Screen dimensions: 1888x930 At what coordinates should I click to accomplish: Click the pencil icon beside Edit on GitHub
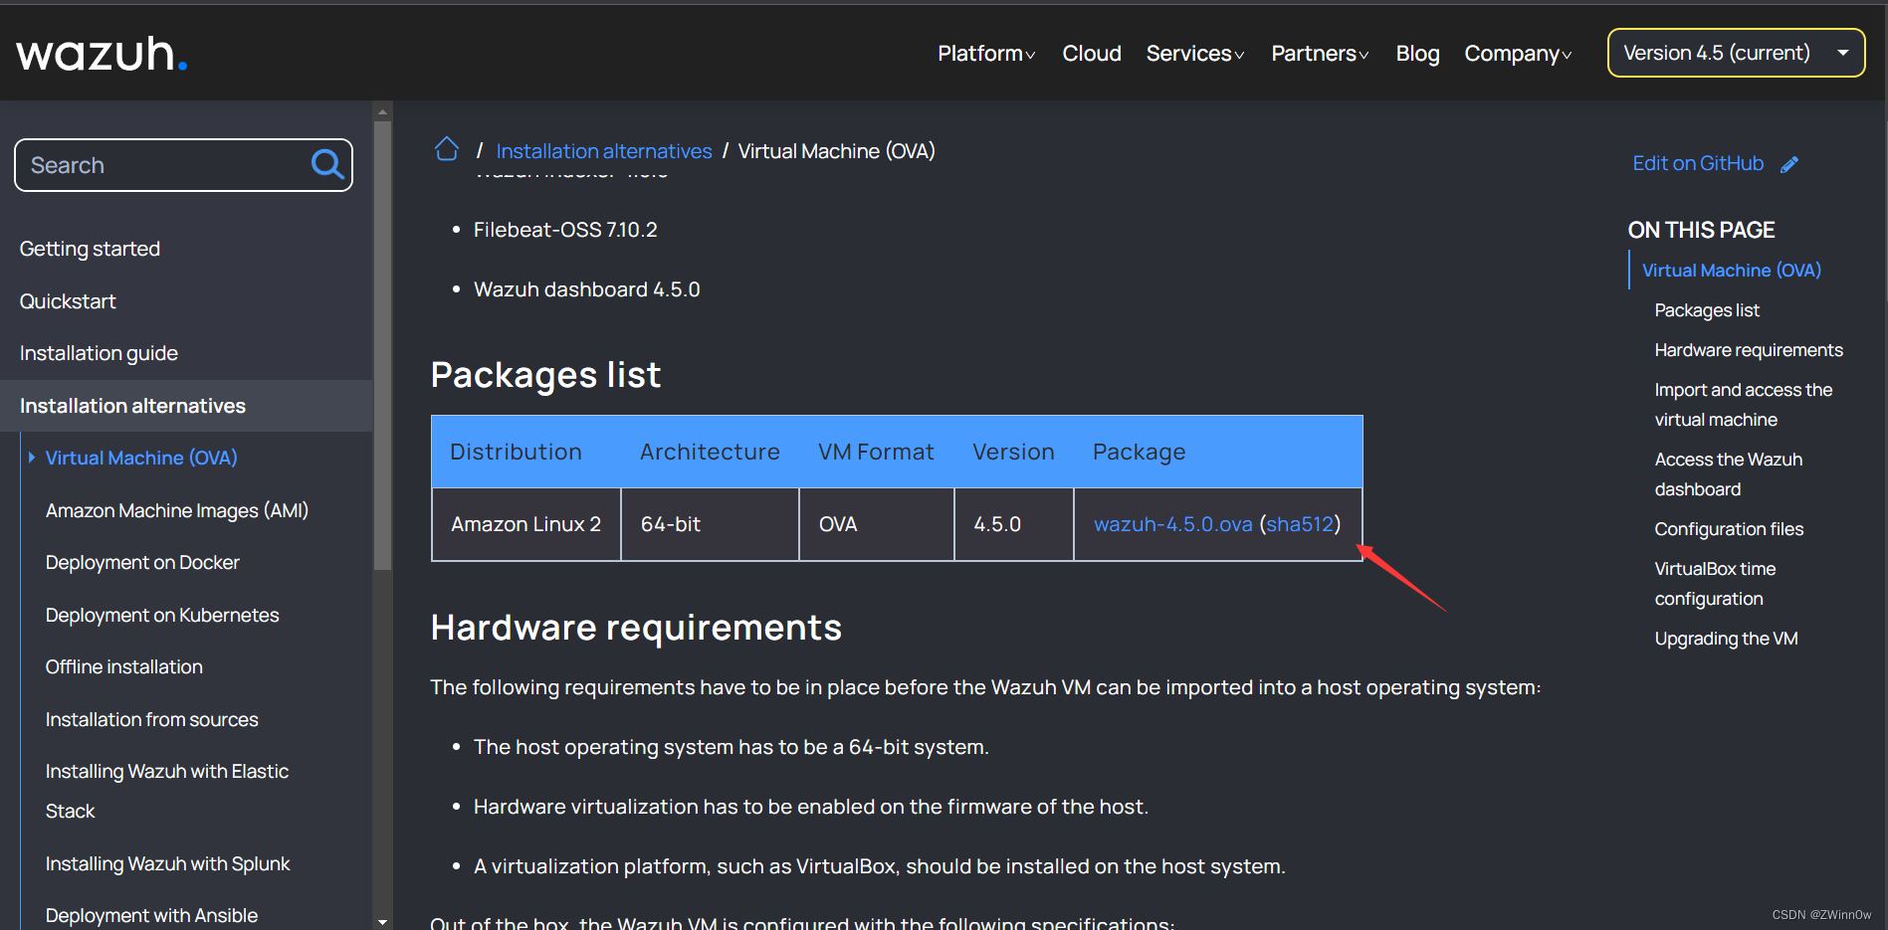coord(1789,164)
